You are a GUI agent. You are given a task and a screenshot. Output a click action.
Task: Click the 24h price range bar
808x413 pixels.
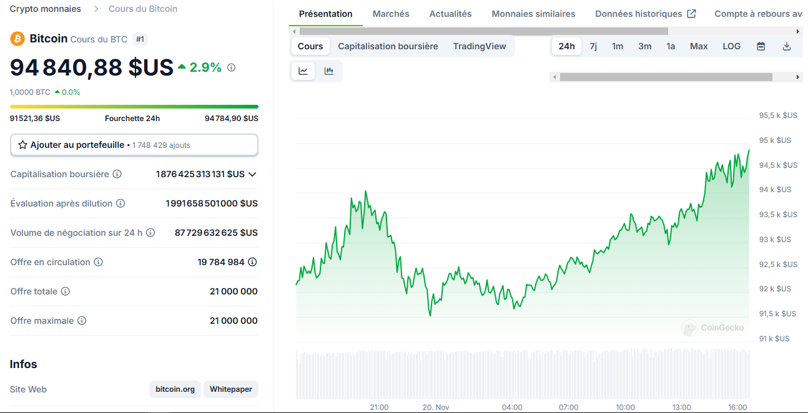click(134, 107)
